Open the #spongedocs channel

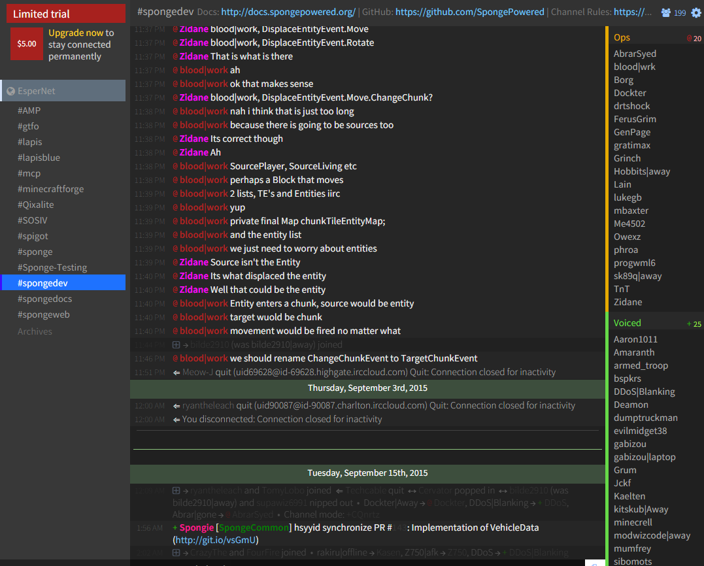click(x=44, y=299)
